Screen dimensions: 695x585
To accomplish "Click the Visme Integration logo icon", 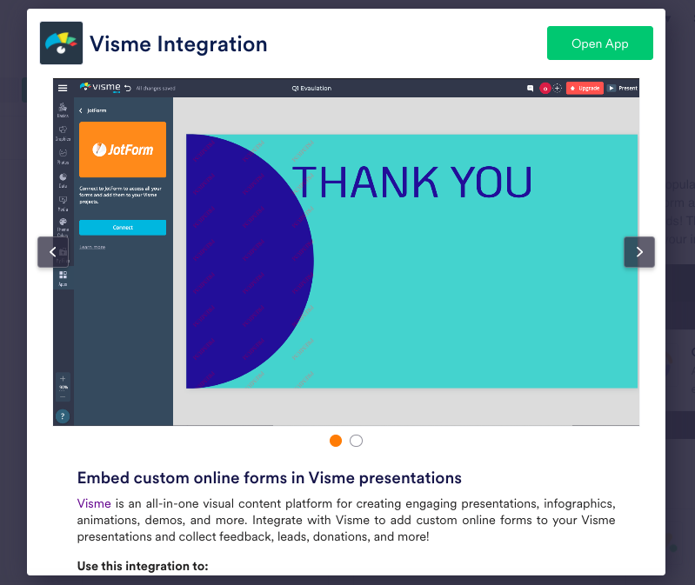I will pyautogui.click(x=61, y=43).
